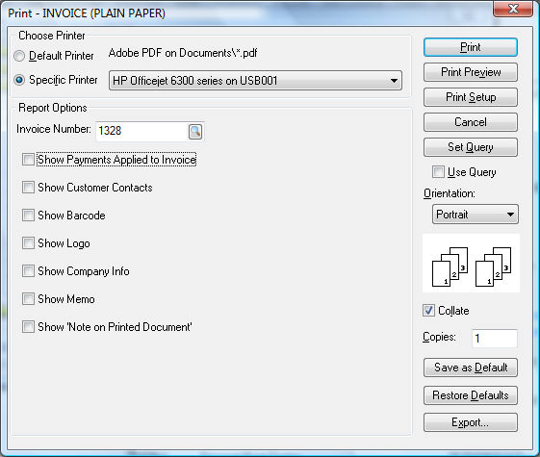This screenshot has width=540, height=457.
Task: Open the invoice number lookup magnifier icon
Action: (x=195, y=132)
